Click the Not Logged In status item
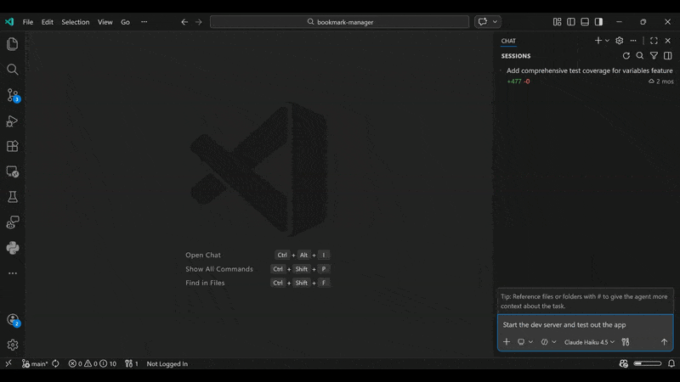680x382 pixels. pyautogui.click(x=167, y=363)
